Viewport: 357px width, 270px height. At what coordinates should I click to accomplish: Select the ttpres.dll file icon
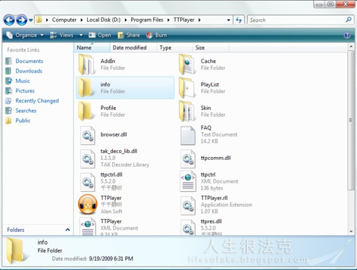188,227
